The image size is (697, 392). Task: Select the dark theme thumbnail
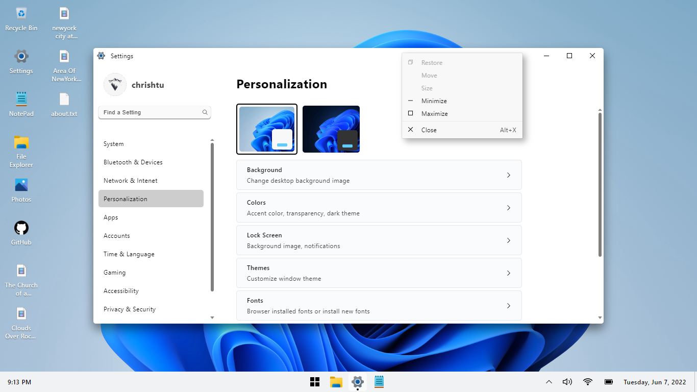tap(331, 129)
